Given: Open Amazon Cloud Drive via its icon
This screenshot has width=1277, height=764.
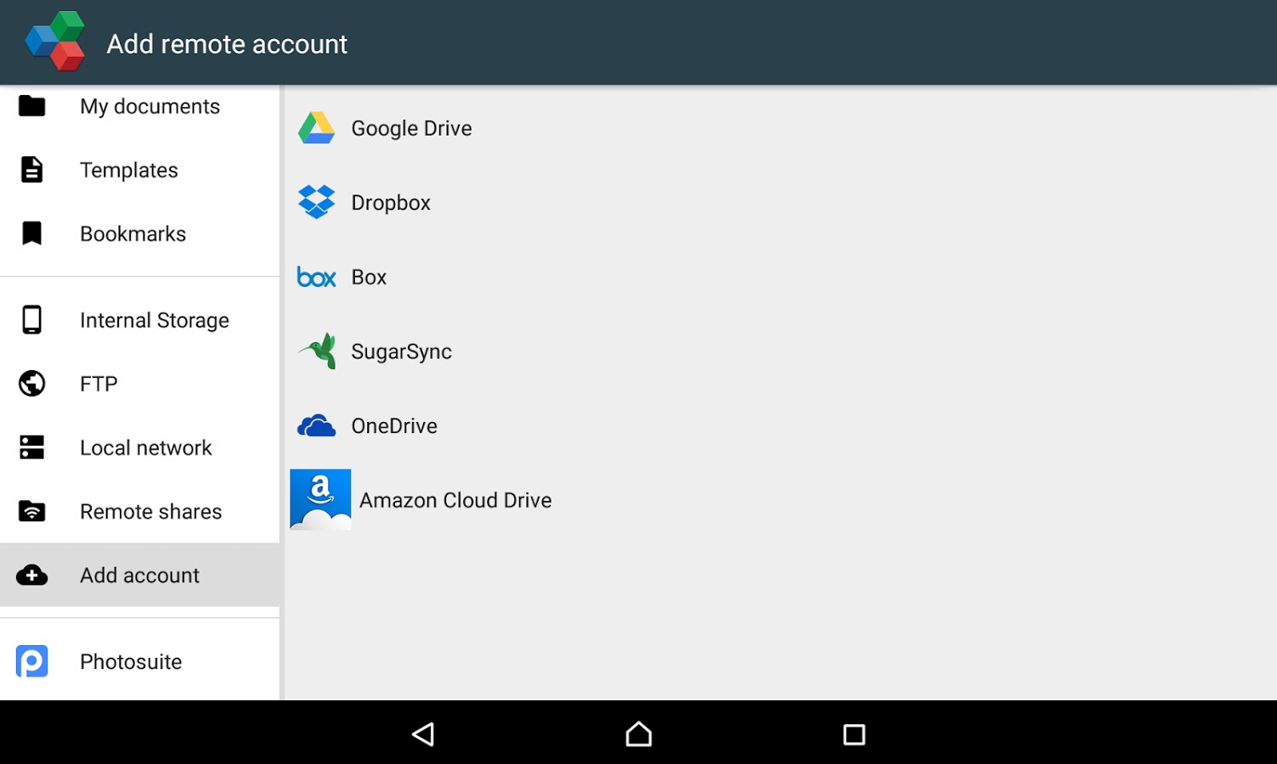Looking at the screenshot, I should 320,500.
